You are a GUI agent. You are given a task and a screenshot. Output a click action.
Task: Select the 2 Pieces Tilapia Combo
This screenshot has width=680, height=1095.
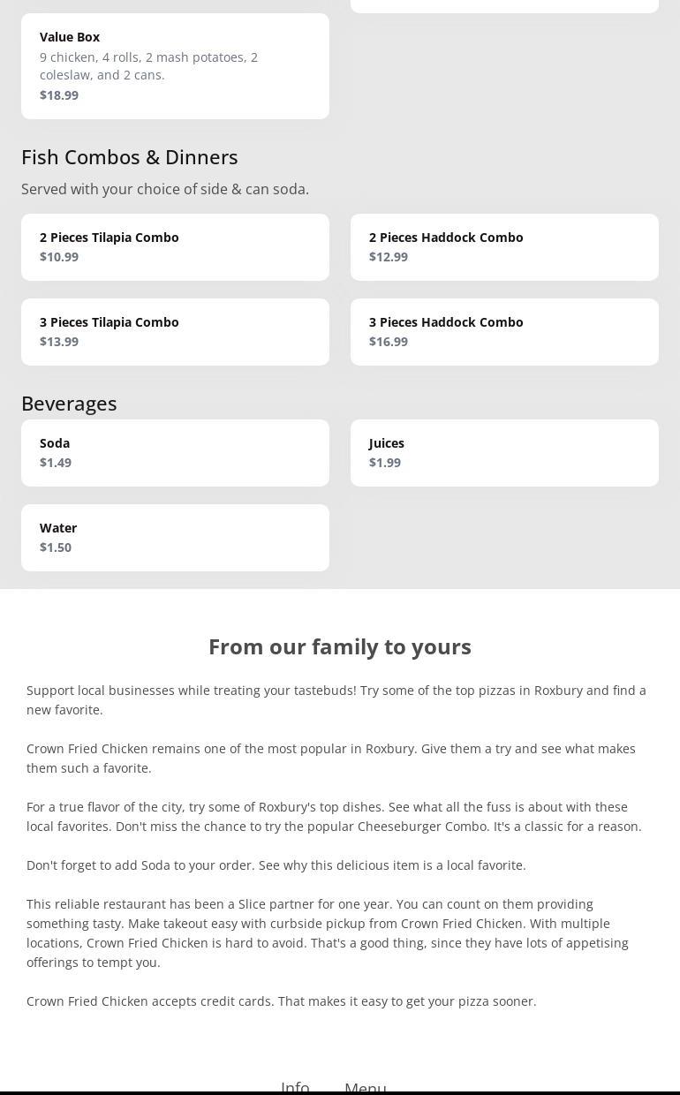pos(175,246)
